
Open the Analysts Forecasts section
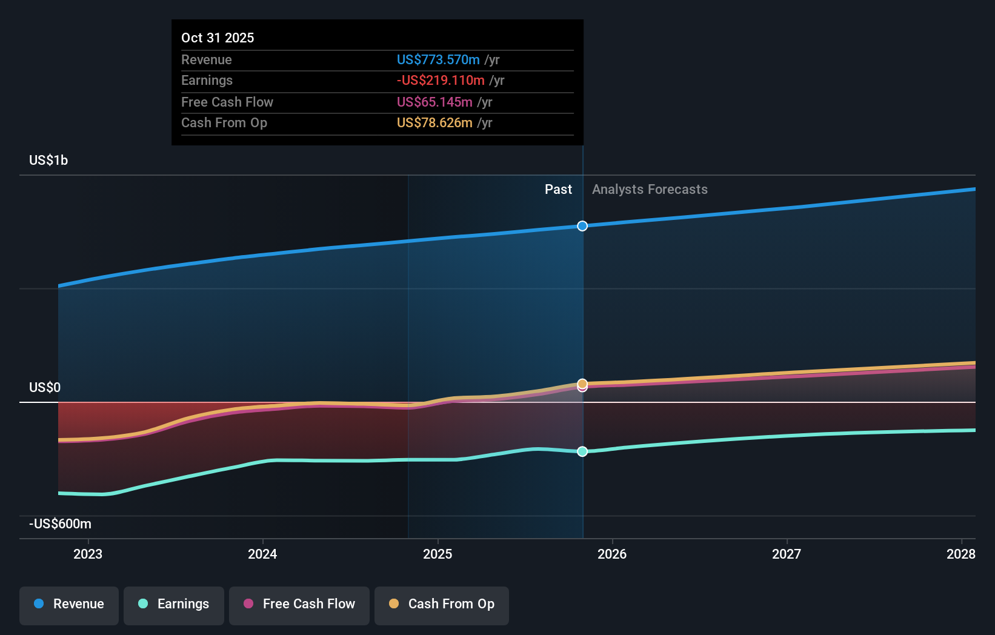(650, 189)
